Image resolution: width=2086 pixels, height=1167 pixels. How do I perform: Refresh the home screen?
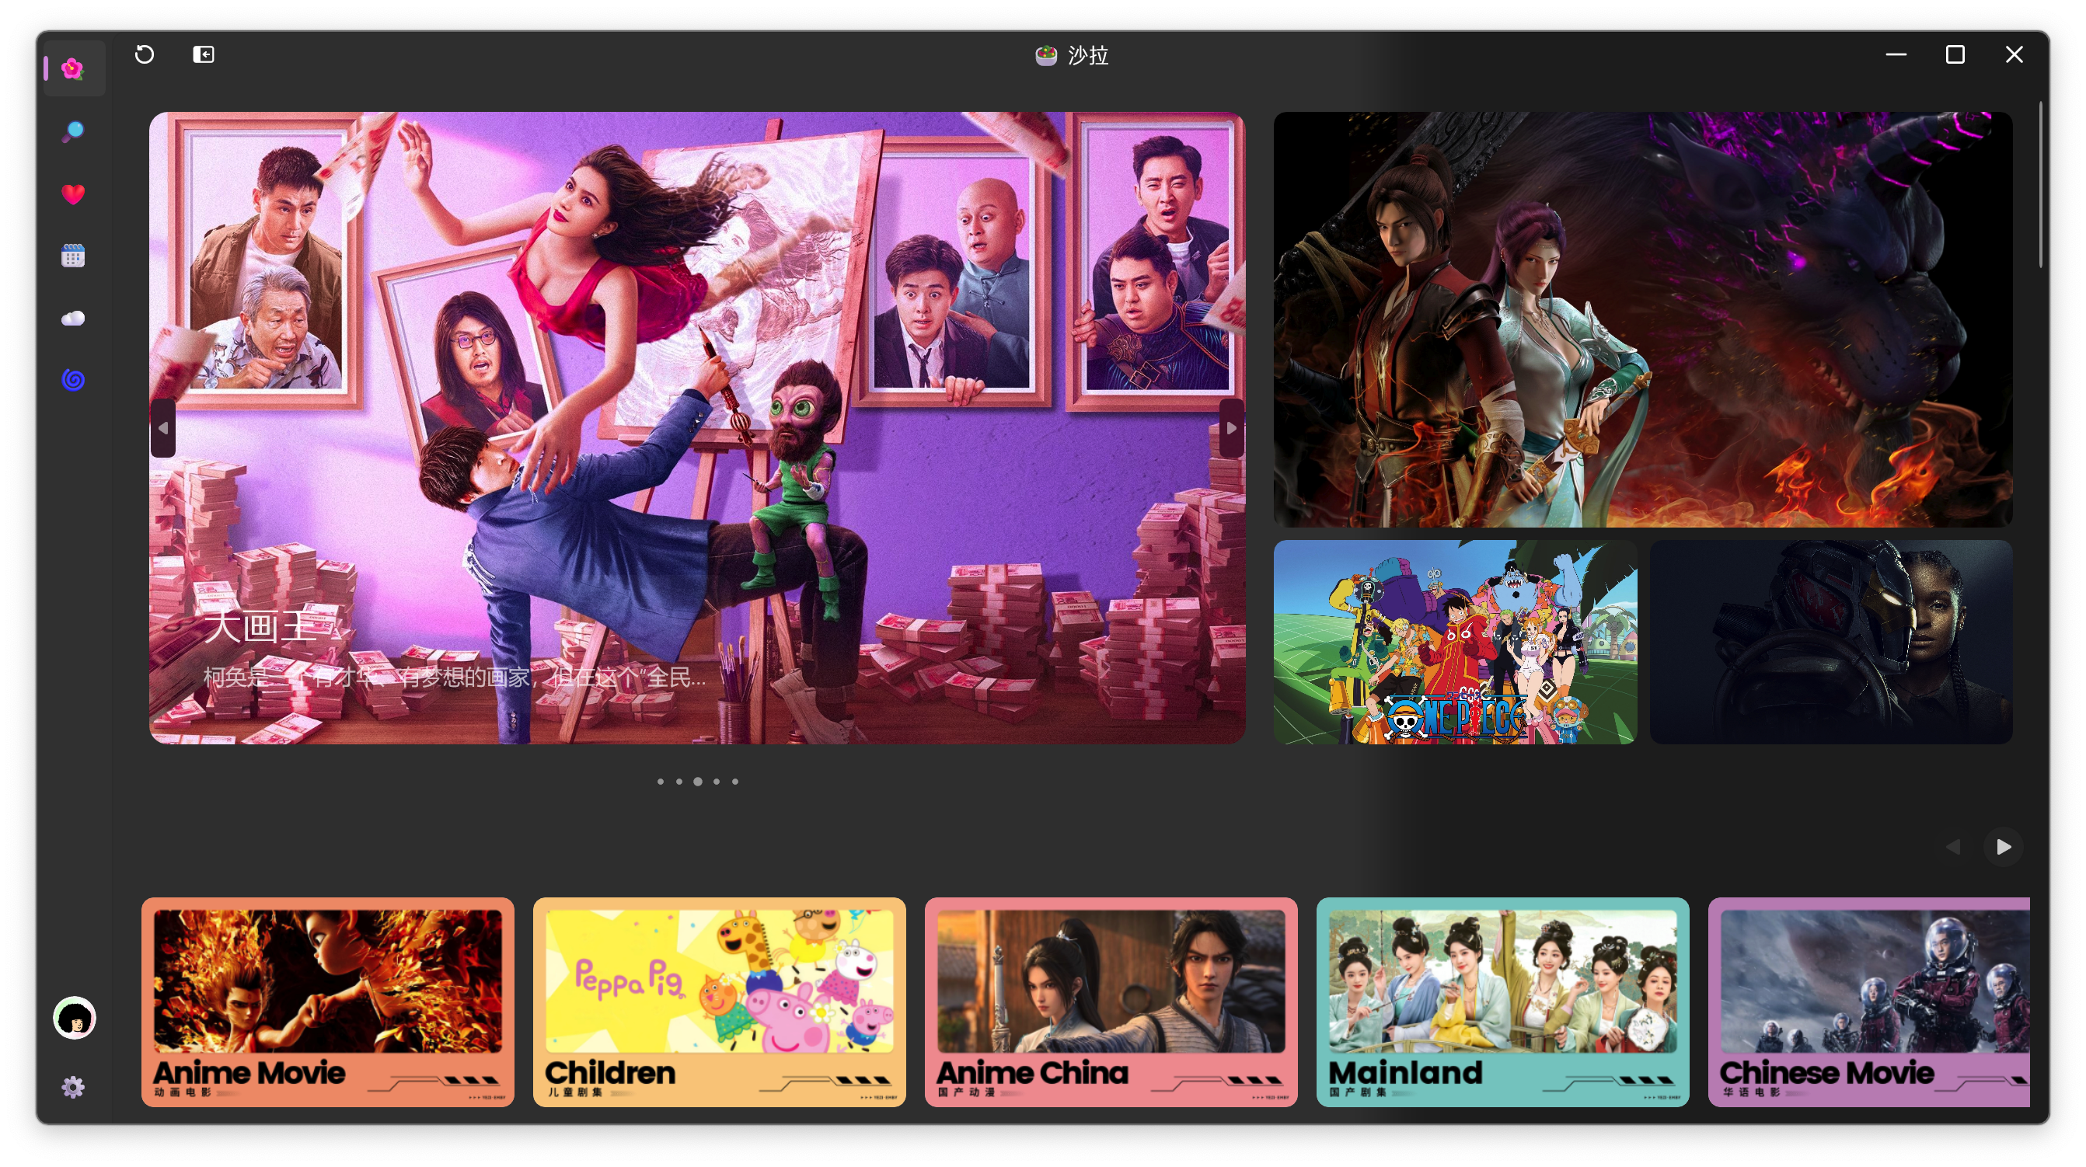(x=145, y=54)
